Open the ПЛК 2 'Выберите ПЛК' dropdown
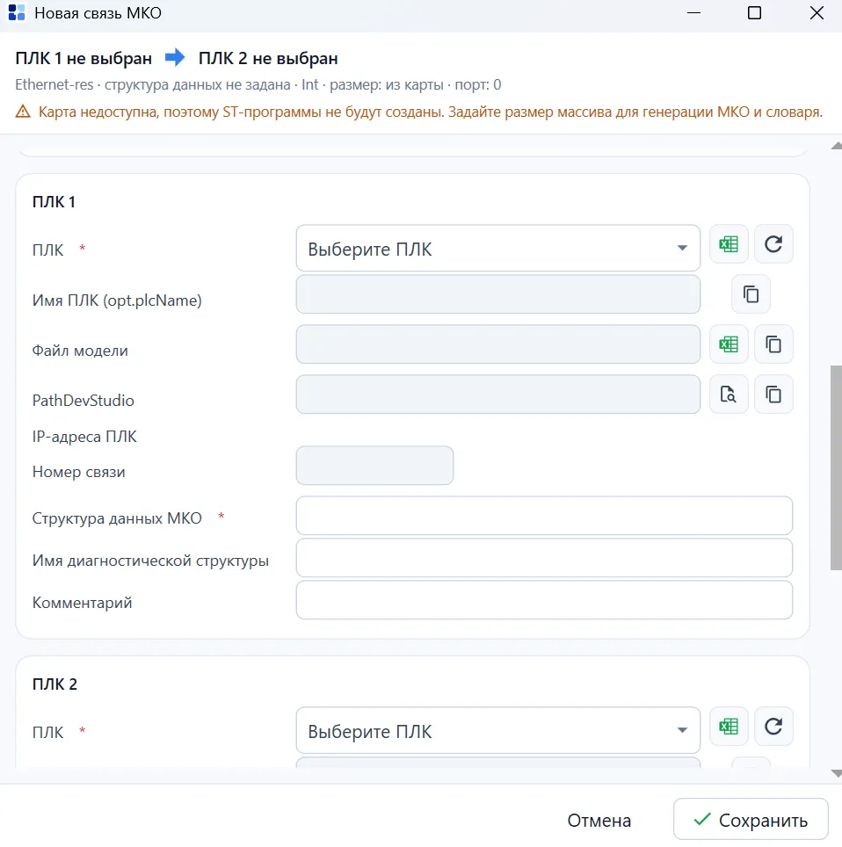 pos(497,731)
